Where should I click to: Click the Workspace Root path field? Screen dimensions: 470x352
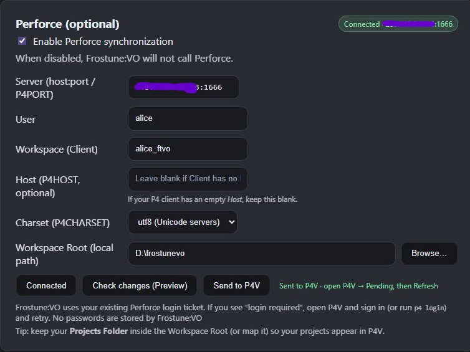(x=262, y=254)
